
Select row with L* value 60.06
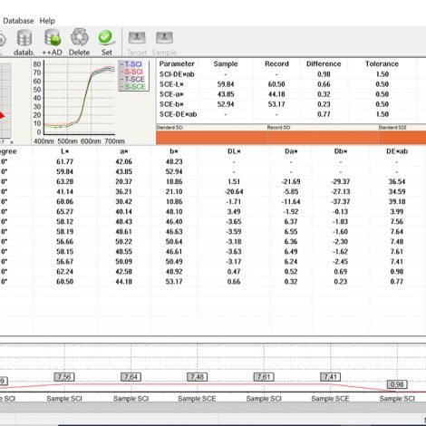213,201
